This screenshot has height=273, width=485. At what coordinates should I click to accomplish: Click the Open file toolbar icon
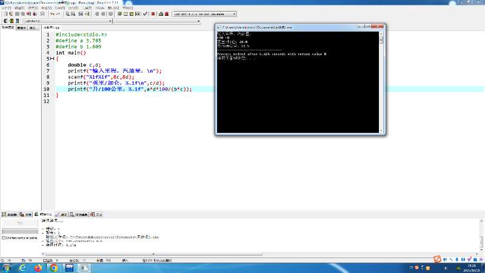[x=11, y=14]
